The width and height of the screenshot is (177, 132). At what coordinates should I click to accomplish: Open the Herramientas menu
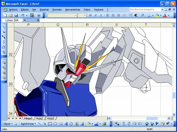coord(73,10)
